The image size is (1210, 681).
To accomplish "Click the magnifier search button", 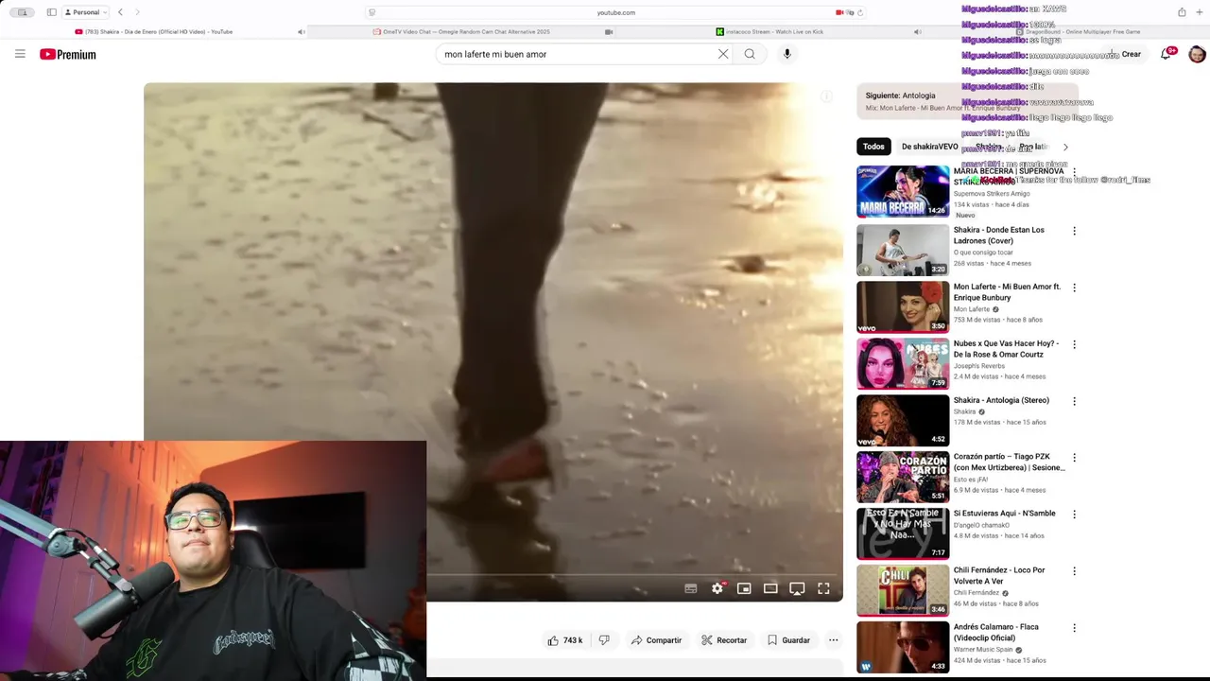I will point(750,54).
